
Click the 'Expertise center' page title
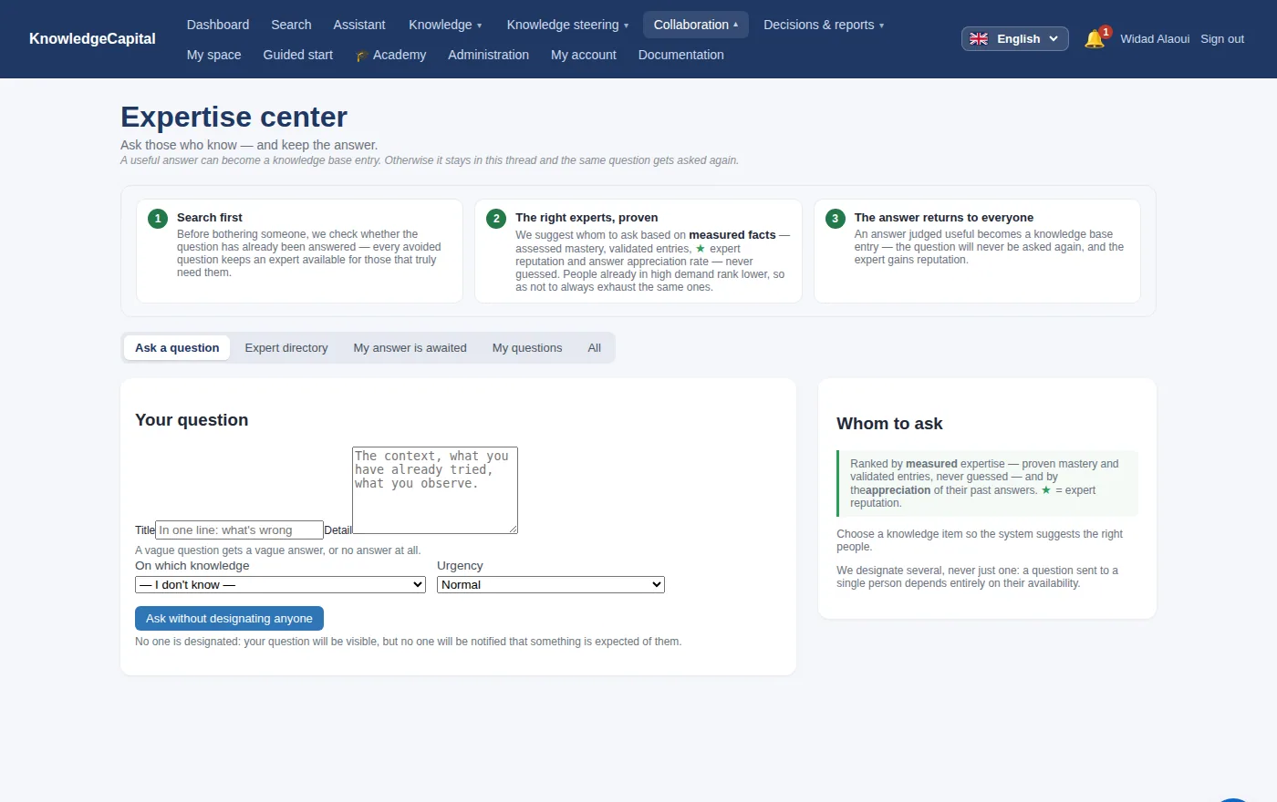point(234,117)
